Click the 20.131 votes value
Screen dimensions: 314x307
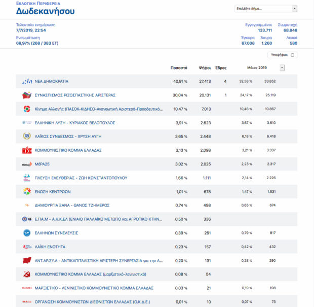[x=205, y=95]
